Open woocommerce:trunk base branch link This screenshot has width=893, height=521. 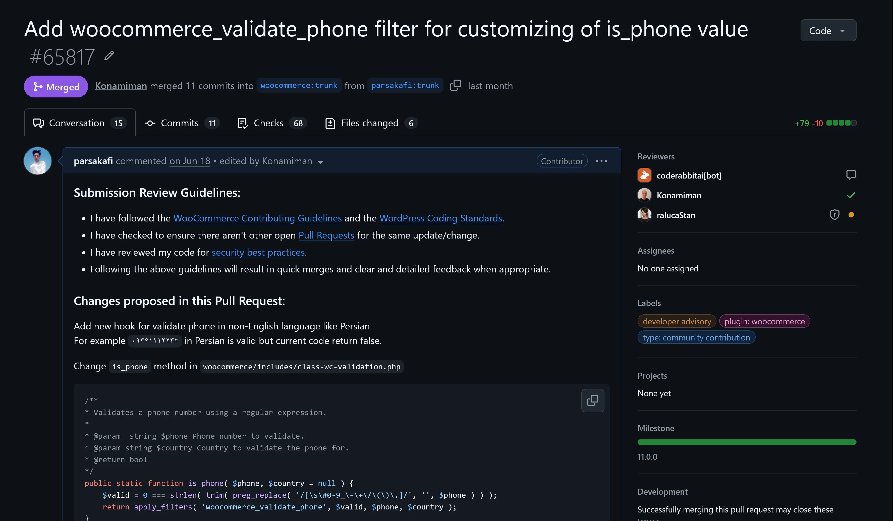[299, 85]
